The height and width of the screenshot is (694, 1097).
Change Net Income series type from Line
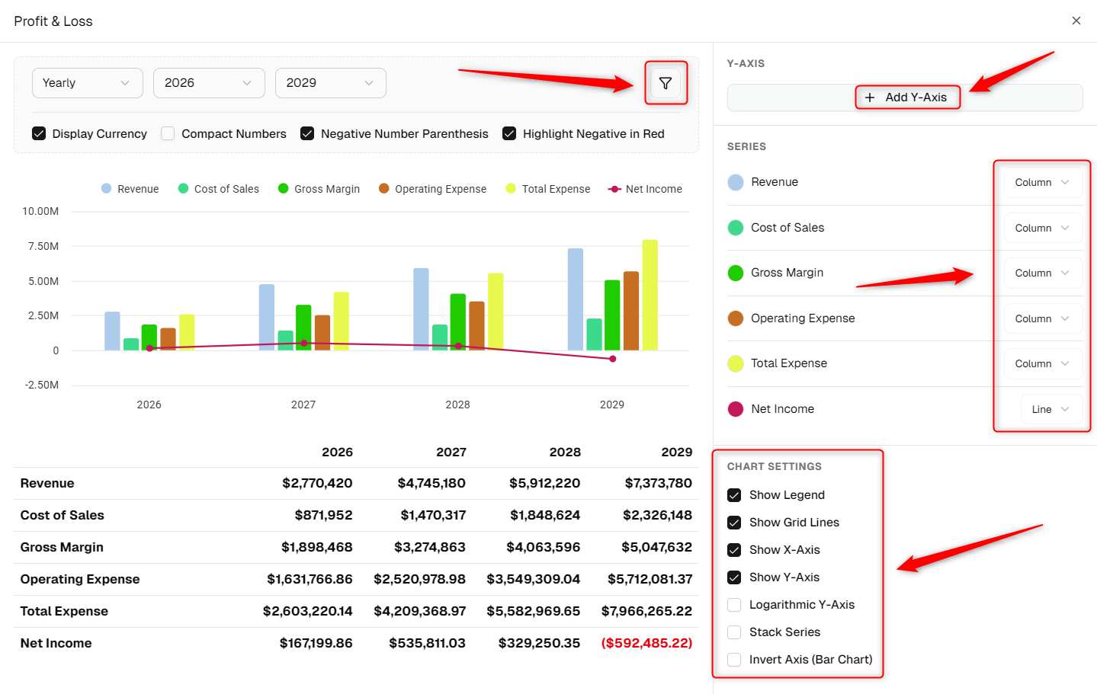(x=1051, y=409)
